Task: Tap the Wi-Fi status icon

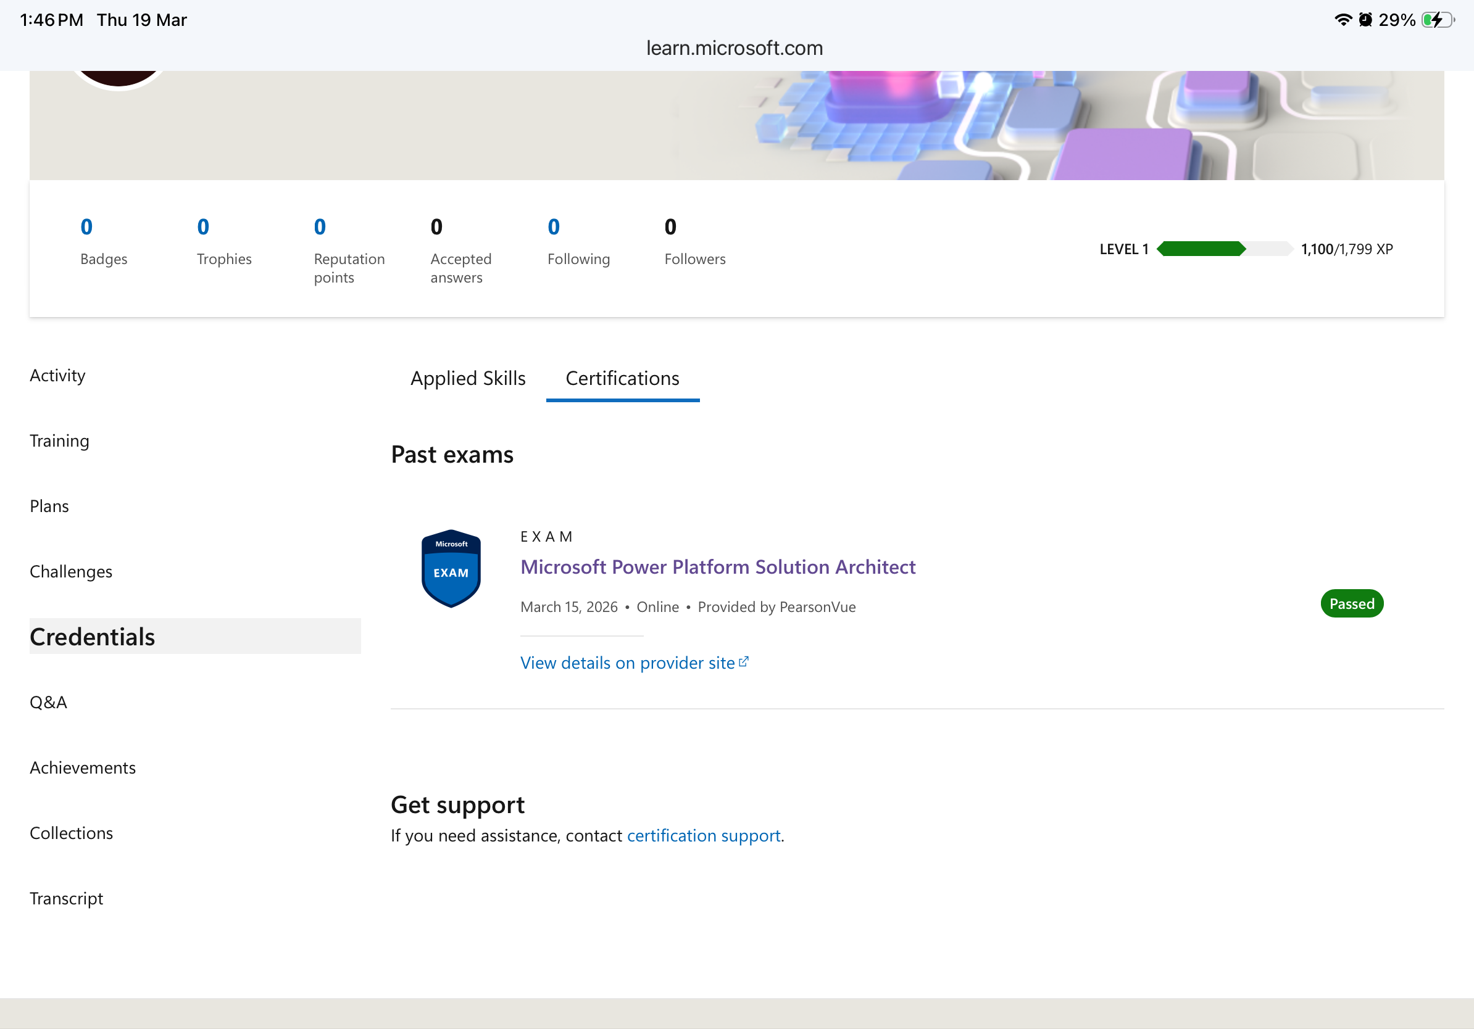Action: [x=1343, y=20]
